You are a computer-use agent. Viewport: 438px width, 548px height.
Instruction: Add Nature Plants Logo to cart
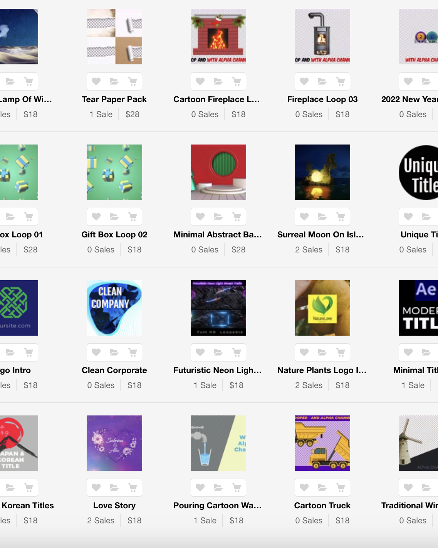[x=341, y=352]
